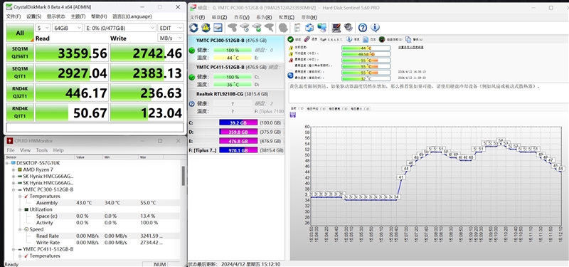Viewport: 569px width, 267px height.
Task: Click the green All button in CrystalDiskMark
Action: tap(20, 33)
